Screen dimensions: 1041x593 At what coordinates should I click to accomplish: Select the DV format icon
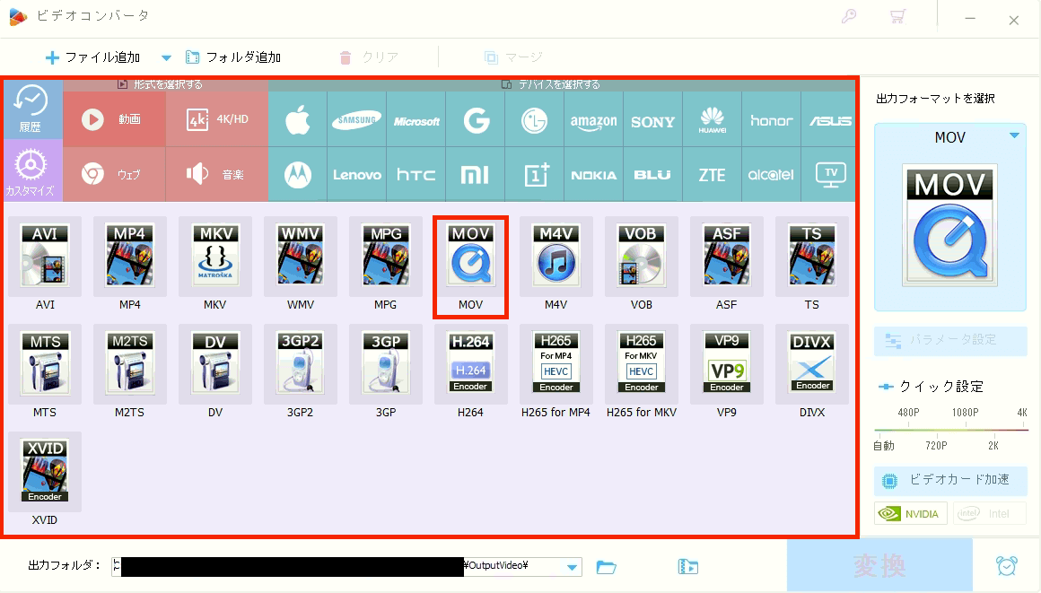pyautogui.click(x=215, y=364)
